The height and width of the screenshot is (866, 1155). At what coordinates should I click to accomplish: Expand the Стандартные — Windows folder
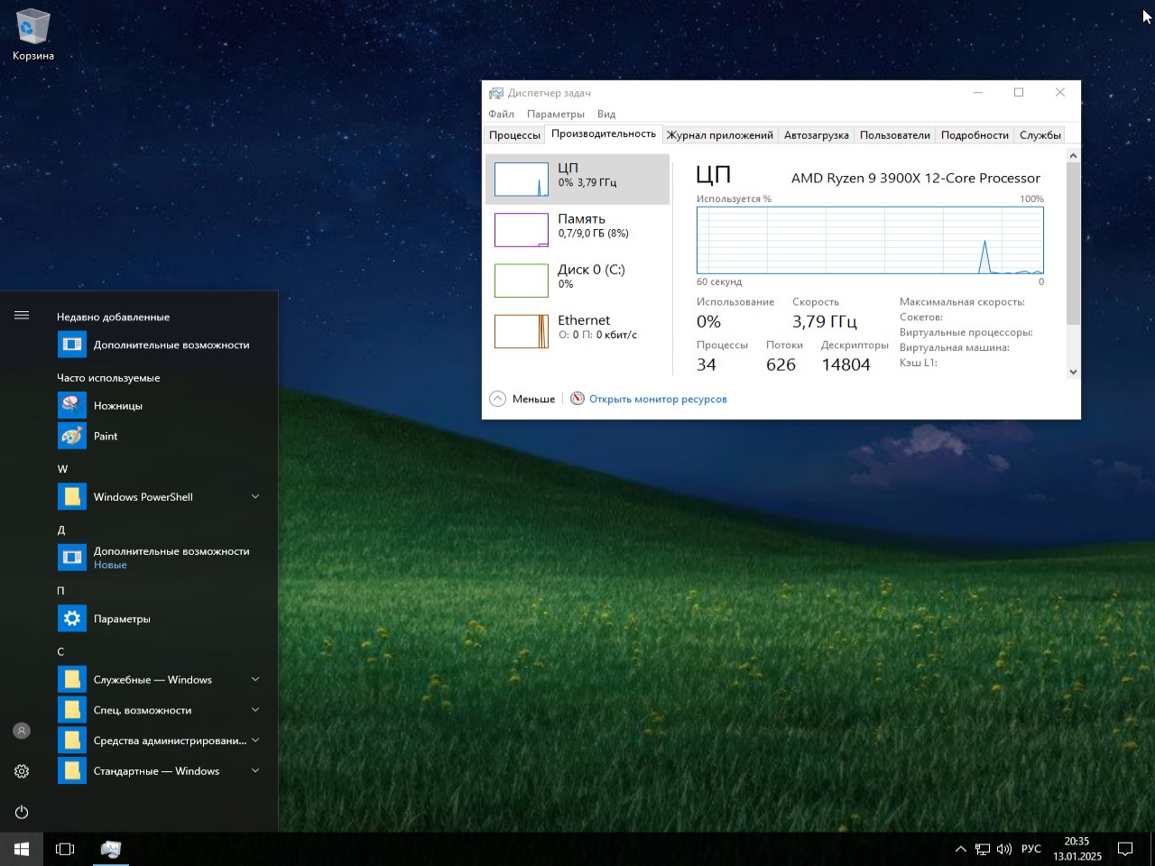(255, 771)
